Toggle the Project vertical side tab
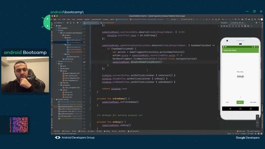The image size is (265, 149). [x=52, y=25]
